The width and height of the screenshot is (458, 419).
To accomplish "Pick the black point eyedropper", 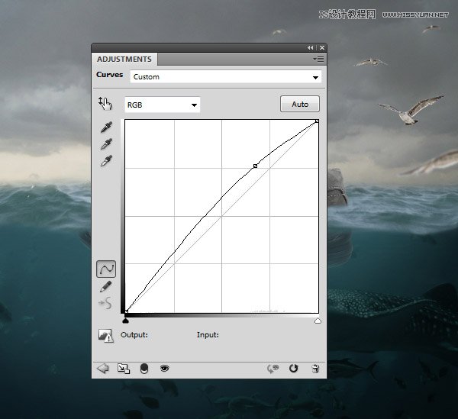I will 106,128.
